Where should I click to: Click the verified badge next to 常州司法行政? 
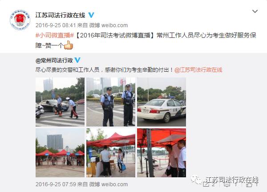coord(77,60)
